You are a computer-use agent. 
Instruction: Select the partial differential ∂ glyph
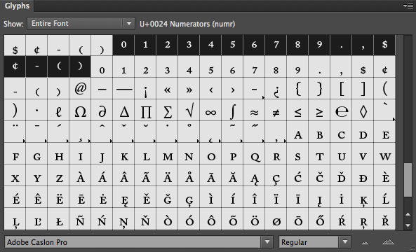(x=102, y=110)
